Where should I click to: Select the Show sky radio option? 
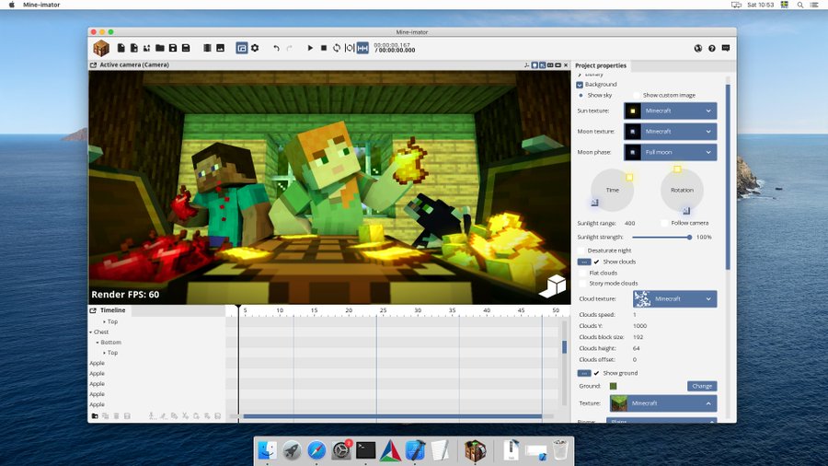581,95
